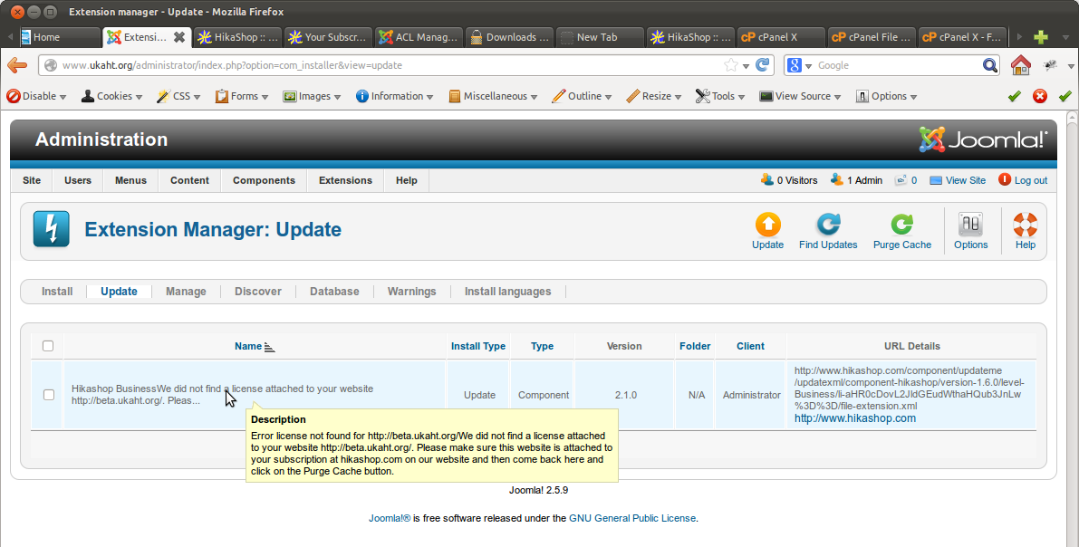
Task: Click the Log out red icon
Action: [1005, 179]
